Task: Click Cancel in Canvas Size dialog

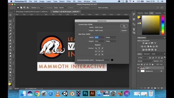Action: tap(124, 30)
